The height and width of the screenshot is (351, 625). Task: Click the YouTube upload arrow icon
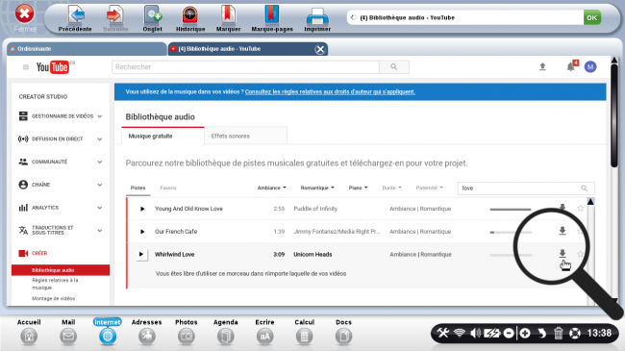pyautogui.click(x=542, y=66)
